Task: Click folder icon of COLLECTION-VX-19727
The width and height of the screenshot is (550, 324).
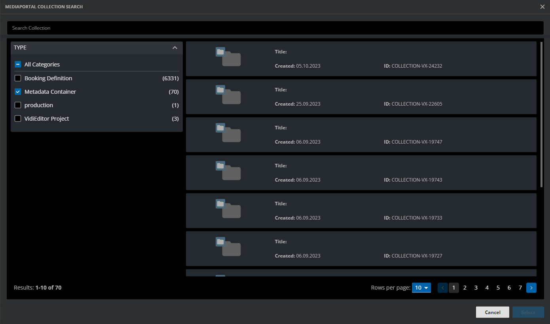Action: 228,247
